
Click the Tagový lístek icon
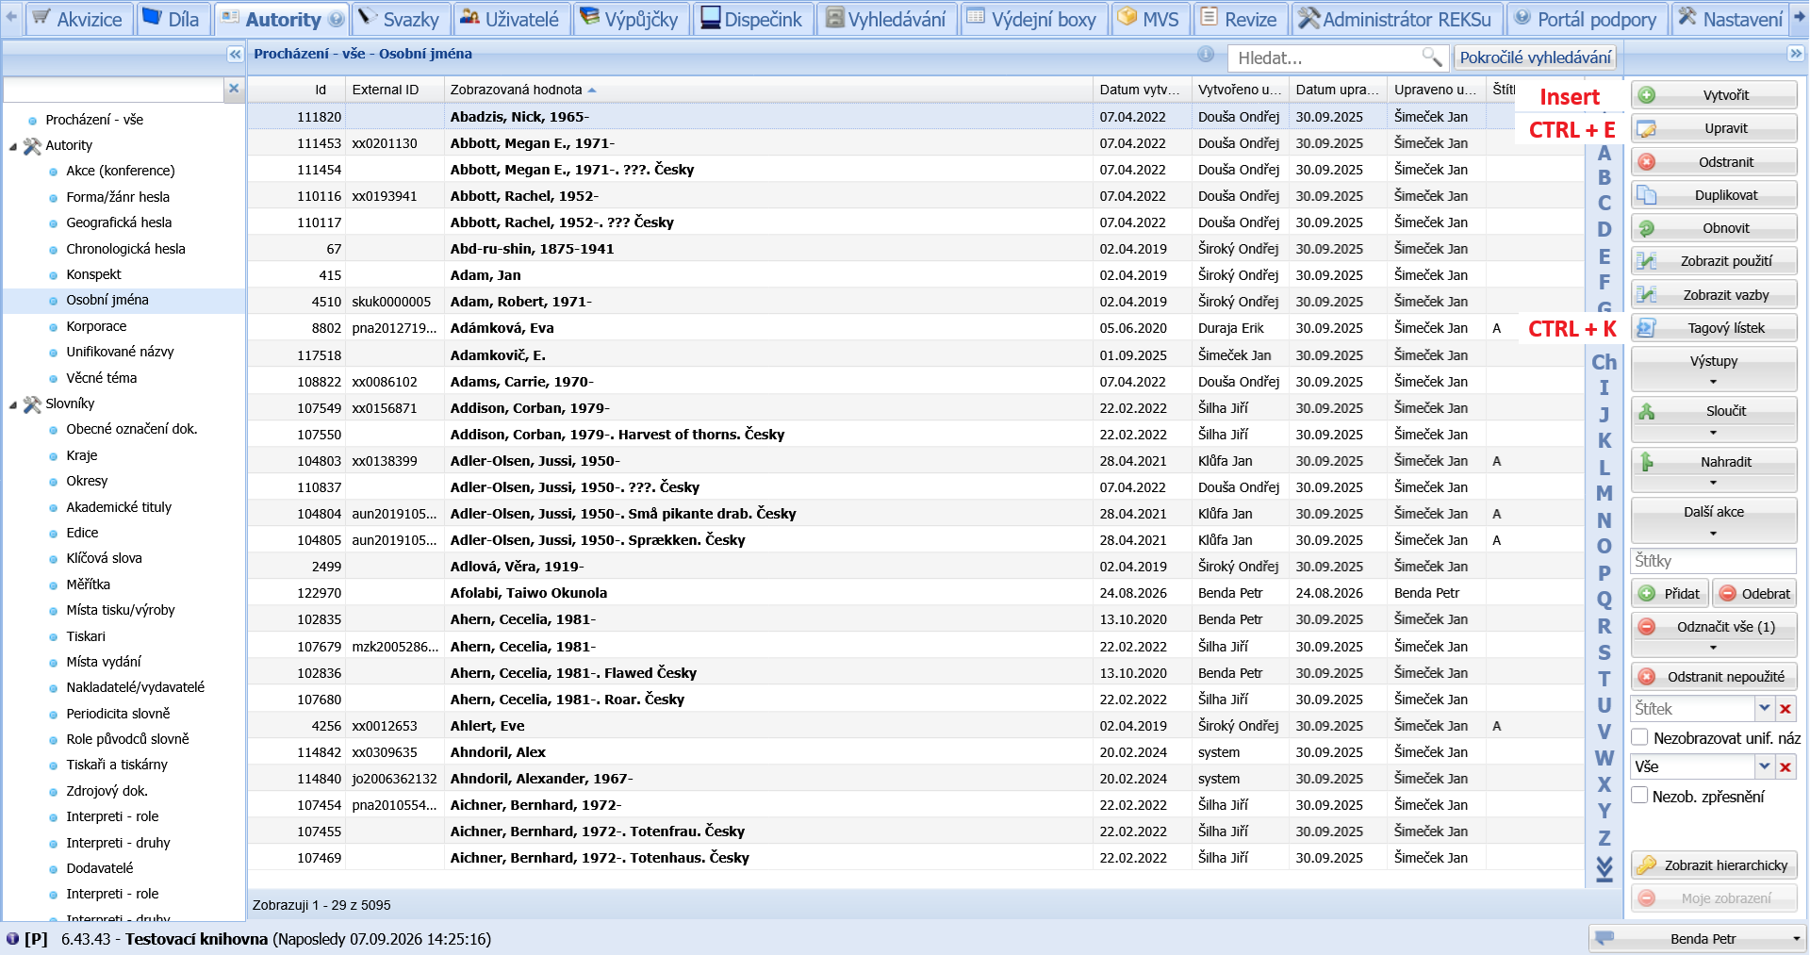pos(1647,328)
